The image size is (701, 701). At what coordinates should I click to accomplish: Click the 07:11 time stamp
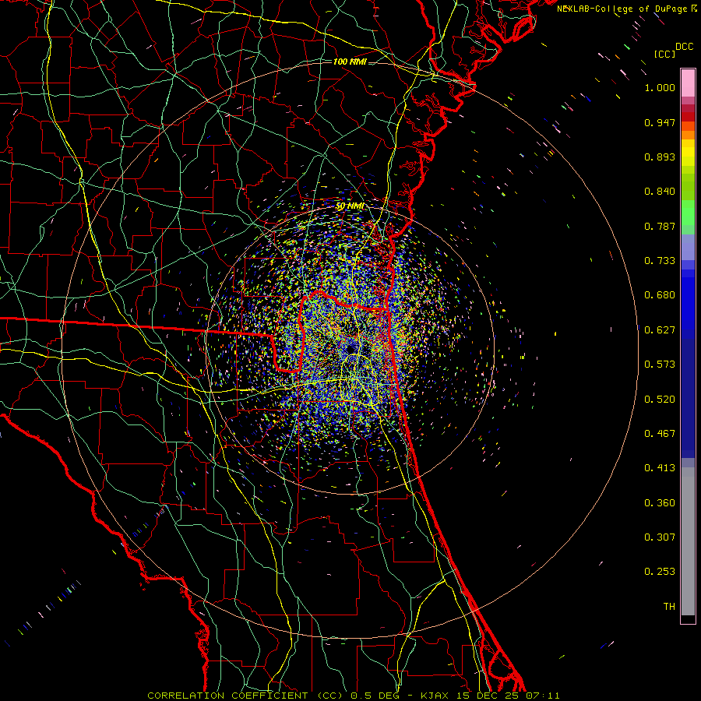[x=543, y=696]
